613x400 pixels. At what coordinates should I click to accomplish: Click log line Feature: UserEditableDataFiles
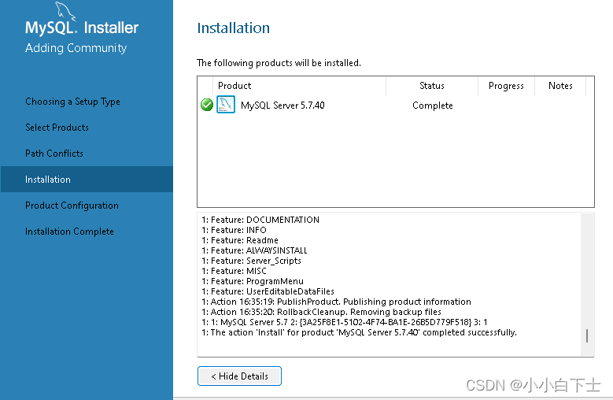click(x=268, y=291)
